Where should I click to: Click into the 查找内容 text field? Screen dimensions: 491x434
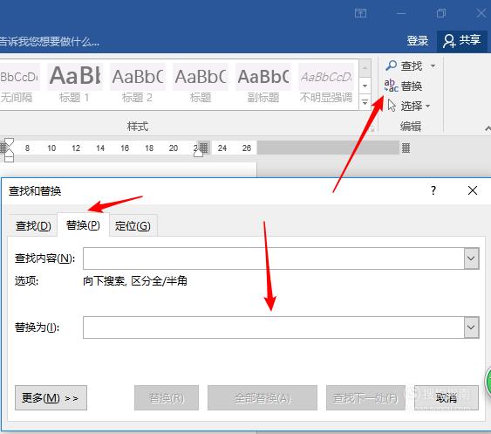273,258
